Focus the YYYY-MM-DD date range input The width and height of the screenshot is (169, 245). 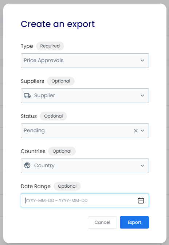click(85, 200)
